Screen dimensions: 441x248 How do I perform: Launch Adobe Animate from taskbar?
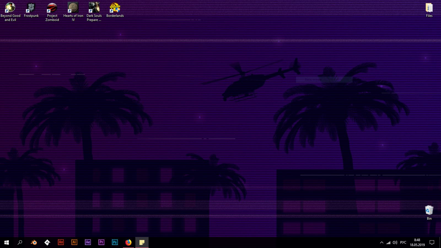click(61, 242)
